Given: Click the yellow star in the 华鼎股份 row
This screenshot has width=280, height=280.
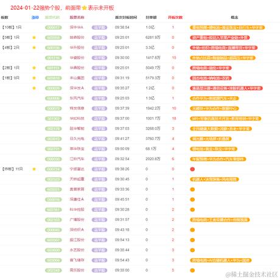Looking at the screenshot, I should [x=34, y=68].
